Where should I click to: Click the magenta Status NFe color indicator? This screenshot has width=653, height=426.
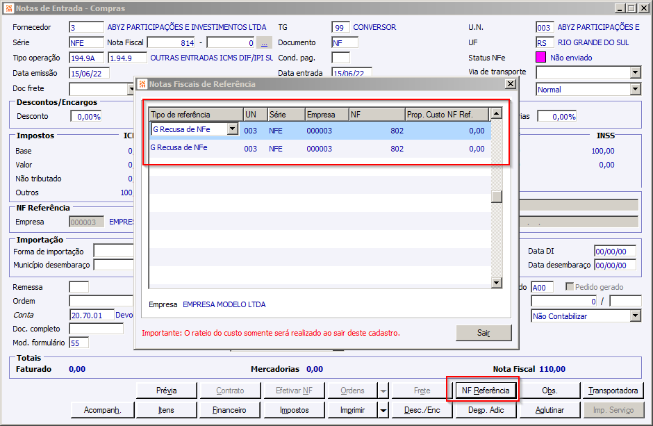point(540,58)
